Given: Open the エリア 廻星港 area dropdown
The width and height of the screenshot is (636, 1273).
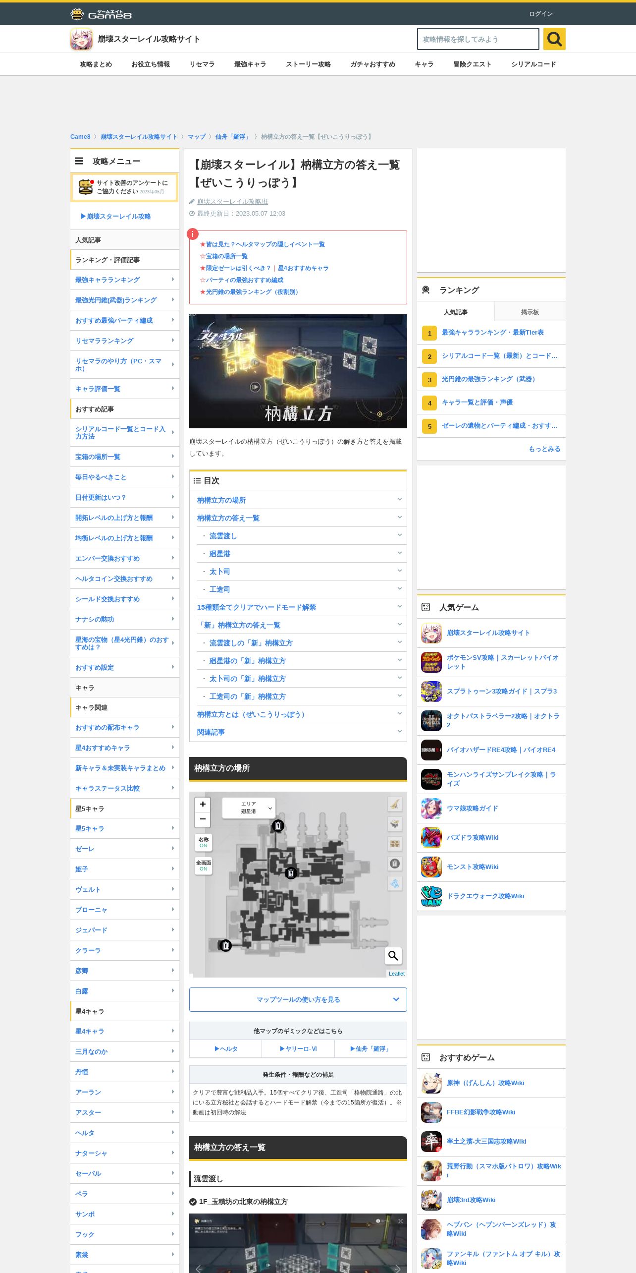Looking at the screenshot, I should click(249, 808).
